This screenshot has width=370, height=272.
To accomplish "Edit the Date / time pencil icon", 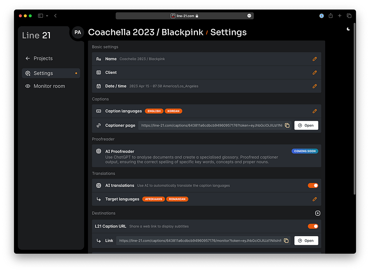I will [315, 86].
